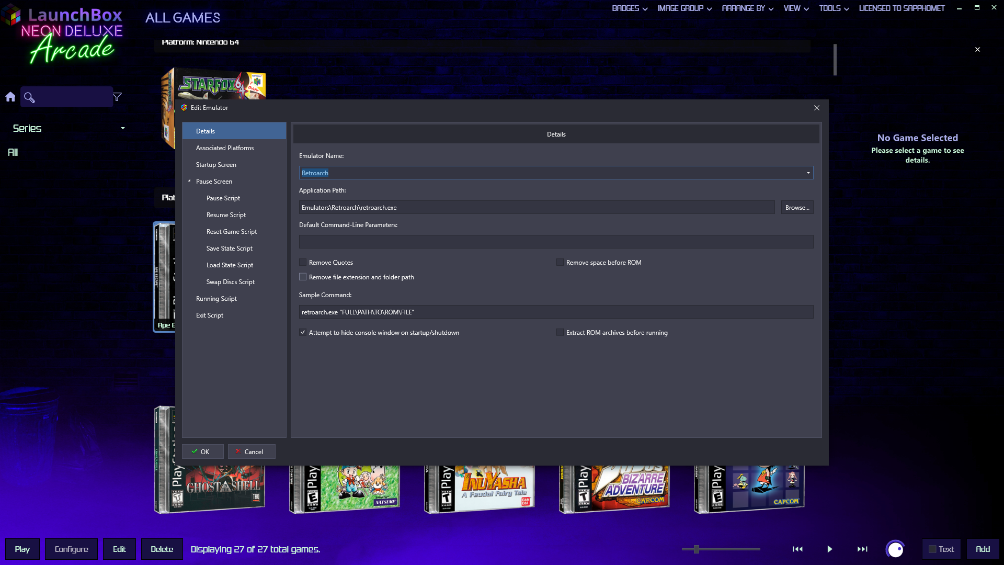Open Load State Script settings
Screen dimensions: 1004x565
(230, 265)
